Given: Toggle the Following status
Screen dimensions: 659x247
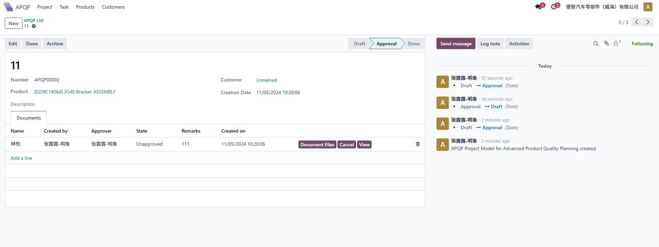Looking at the screenshot, I should point(642,44).
